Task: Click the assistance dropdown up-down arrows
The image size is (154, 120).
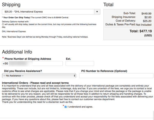Action: pyautogui.click(x=74, y=76)
